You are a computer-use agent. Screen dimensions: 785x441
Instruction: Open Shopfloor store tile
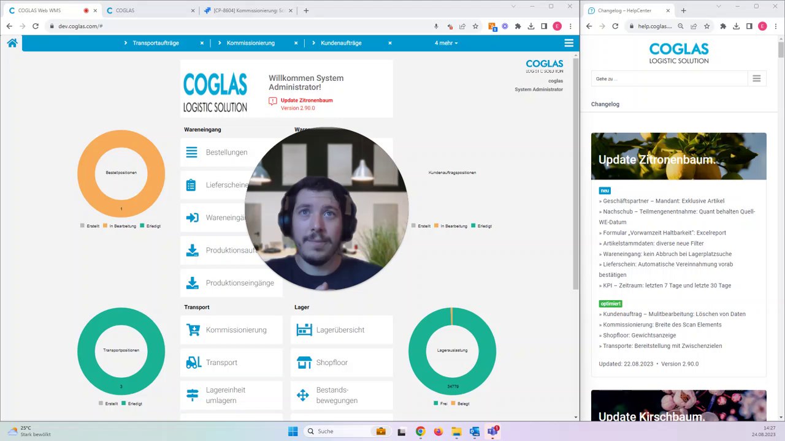coord(342,363)
